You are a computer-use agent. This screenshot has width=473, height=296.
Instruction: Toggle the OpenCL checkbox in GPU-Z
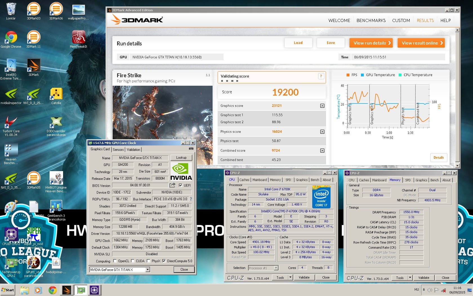pos(115,261)
